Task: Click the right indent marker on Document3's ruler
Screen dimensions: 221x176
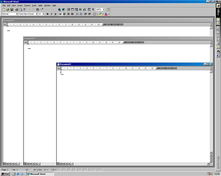Action: point(157,69)
